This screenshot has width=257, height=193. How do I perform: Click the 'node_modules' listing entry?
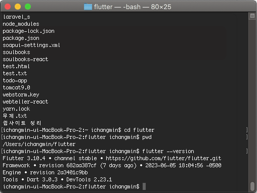coord(21,24)
